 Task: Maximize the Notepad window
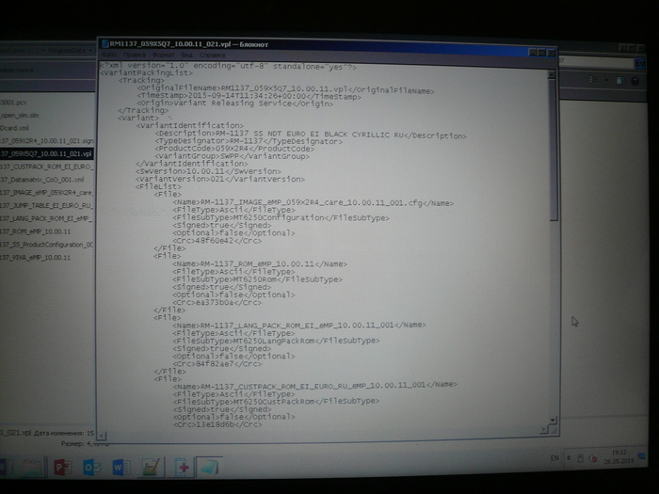click(x=542, y=53)
